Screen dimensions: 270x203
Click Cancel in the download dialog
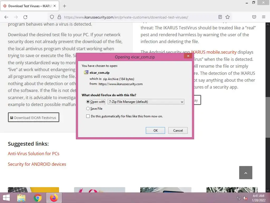(178, 131)
